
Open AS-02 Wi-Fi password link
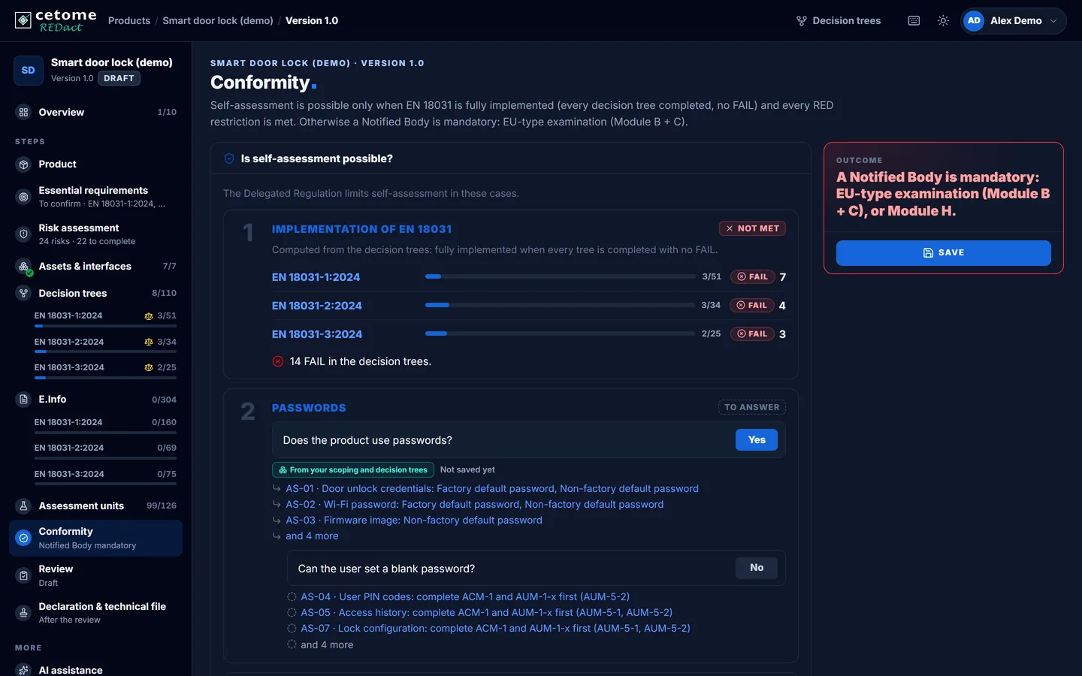pos(475,505)
